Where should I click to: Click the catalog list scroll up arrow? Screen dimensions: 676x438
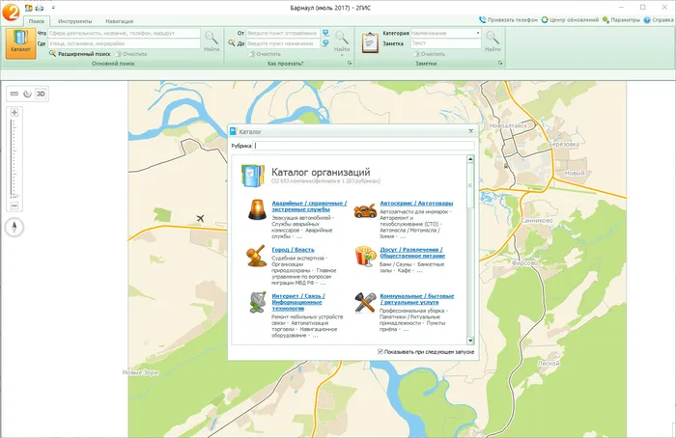[470, 159]
